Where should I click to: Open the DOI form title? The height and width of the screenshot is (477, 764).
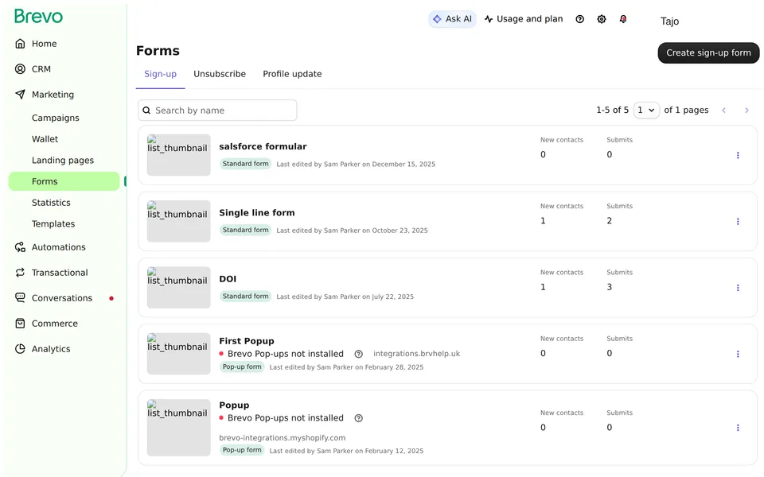coord(228,279)
